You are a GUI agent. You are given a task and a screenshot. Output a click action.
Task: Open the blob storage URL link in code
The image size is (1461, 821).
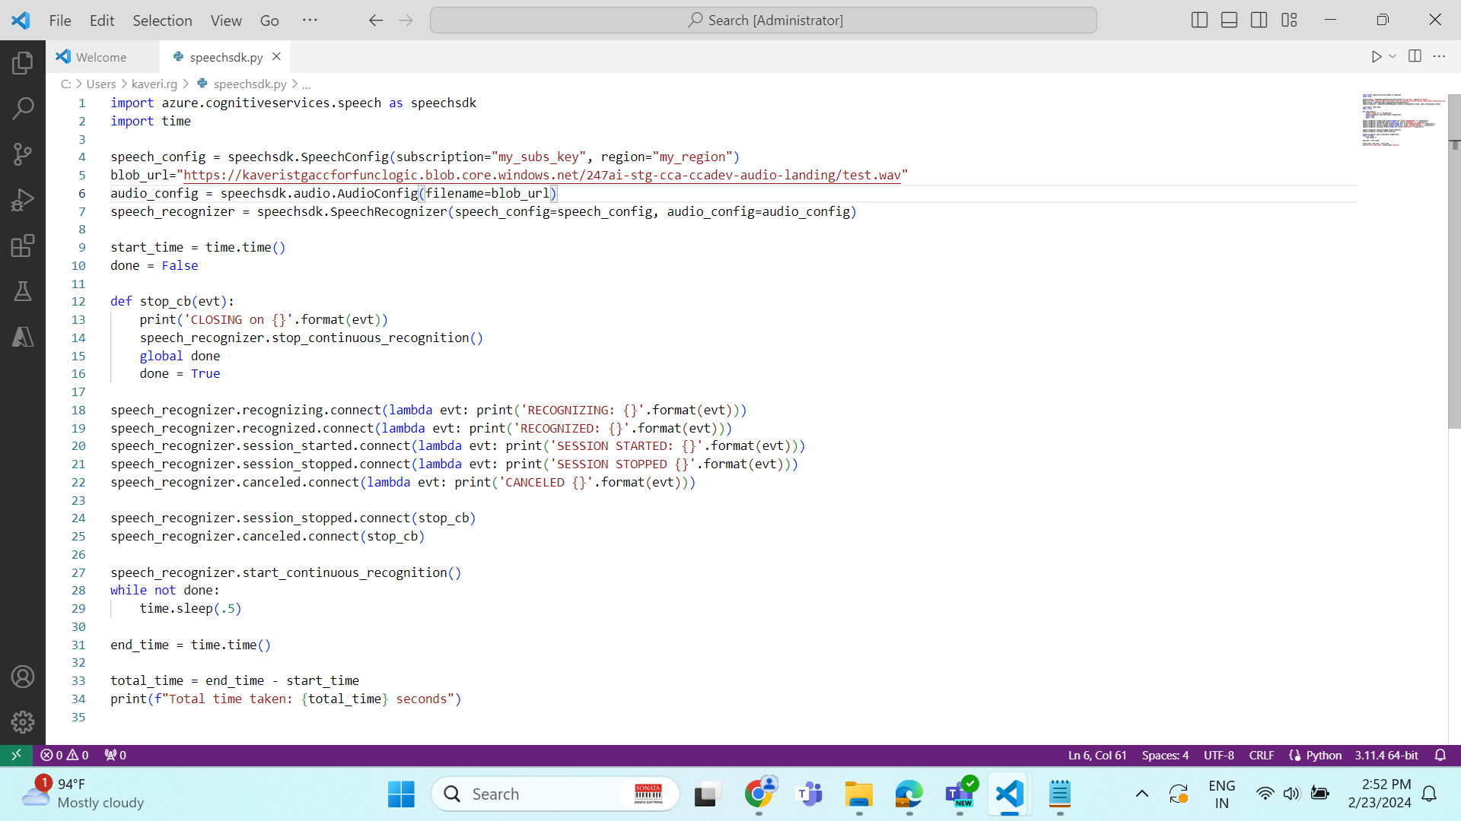[x=543, y=175]
